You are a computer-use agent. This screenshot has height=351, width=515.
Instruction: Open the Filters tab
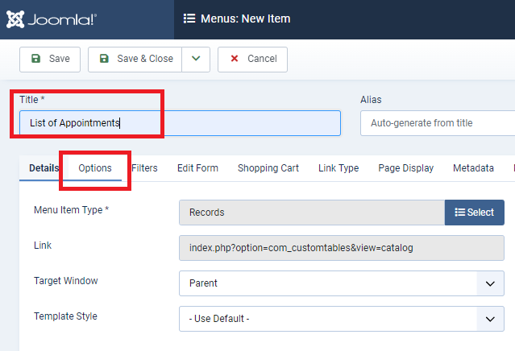[x=144, y=168]
